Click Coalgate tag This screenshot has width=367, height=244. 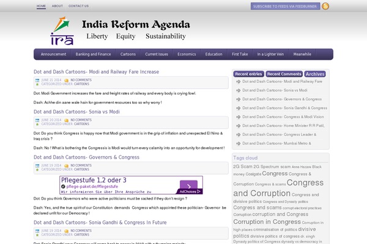point(253,174)
